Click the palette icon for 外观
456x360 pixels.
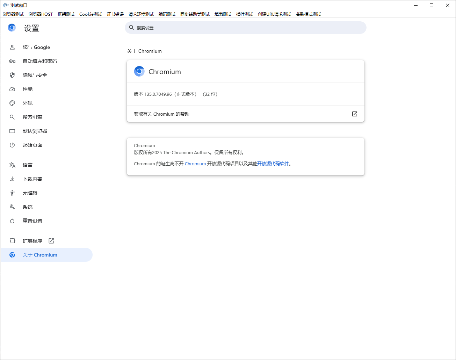click(12, 103)
